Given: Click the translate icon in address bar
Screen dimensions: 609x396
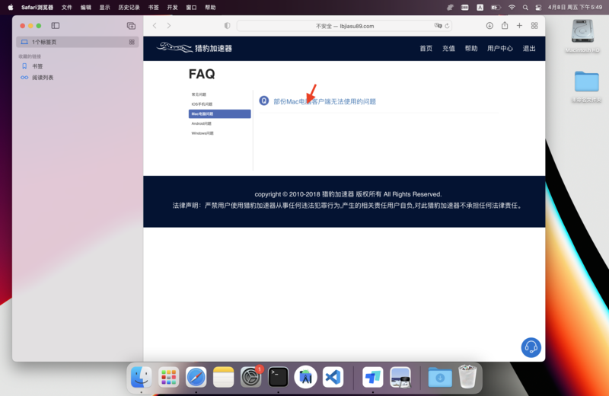Looking at the screenshot, I should 438,26.
